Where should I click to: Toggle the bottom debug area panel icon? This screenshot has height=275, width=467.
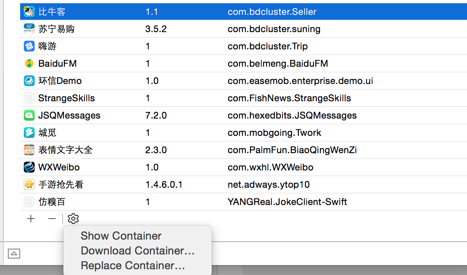click(14, 254)
